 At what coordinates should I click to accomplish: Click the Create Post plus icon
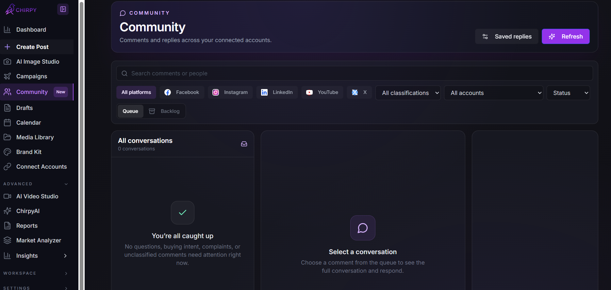coord(8,47)
